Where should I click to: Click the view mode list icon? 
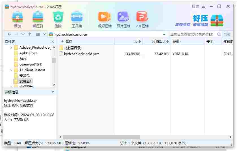click(38, 34)
